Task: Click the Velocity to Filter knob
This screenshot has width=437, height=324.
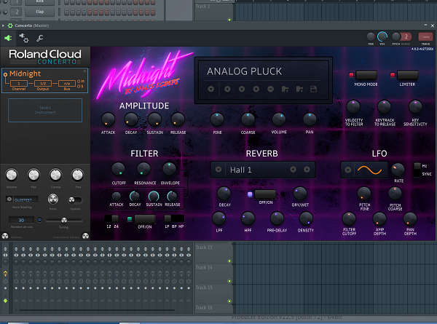Action: coord(353,107)
